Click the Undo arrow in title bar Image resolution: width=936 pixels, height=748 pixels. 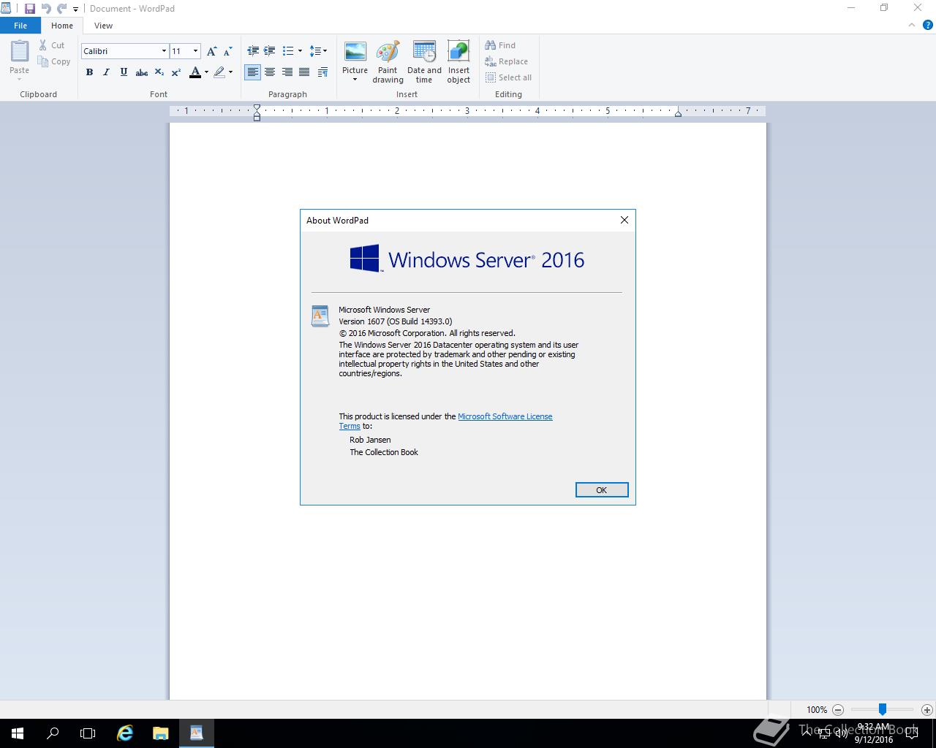pyautogui.click(x=46, y=9)
